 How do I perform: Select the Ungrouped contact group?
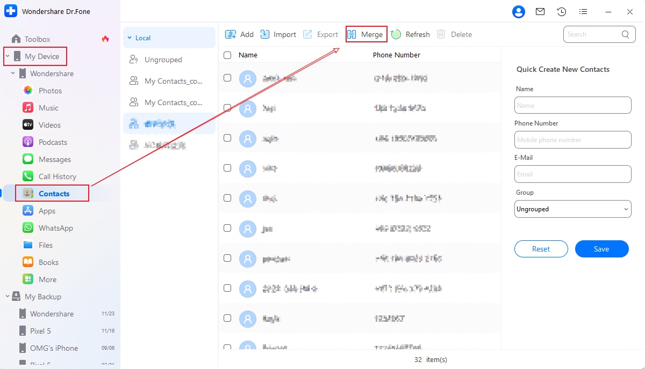169,60
